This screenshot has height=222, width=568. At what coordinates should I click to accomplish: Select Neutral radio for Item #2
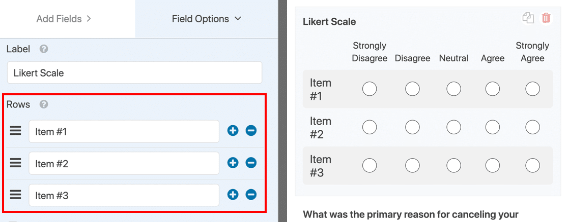[x=453, y=127]
